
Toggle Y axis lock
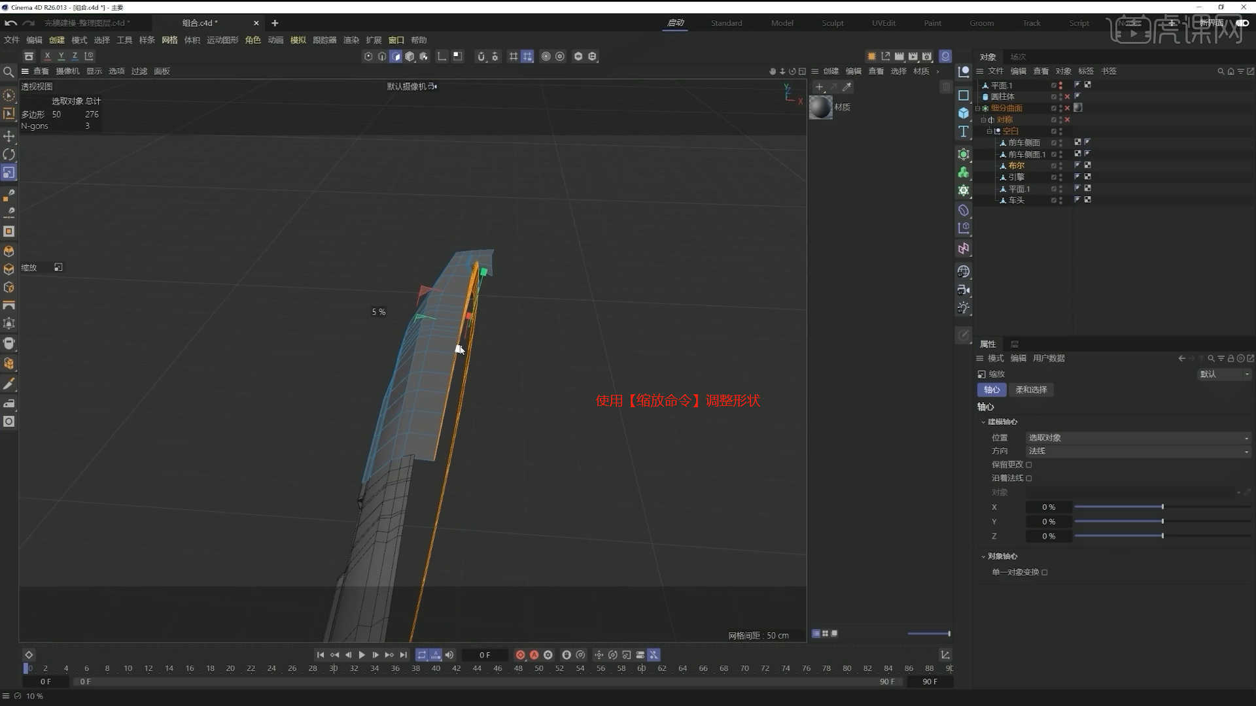[x=61, y=56]
